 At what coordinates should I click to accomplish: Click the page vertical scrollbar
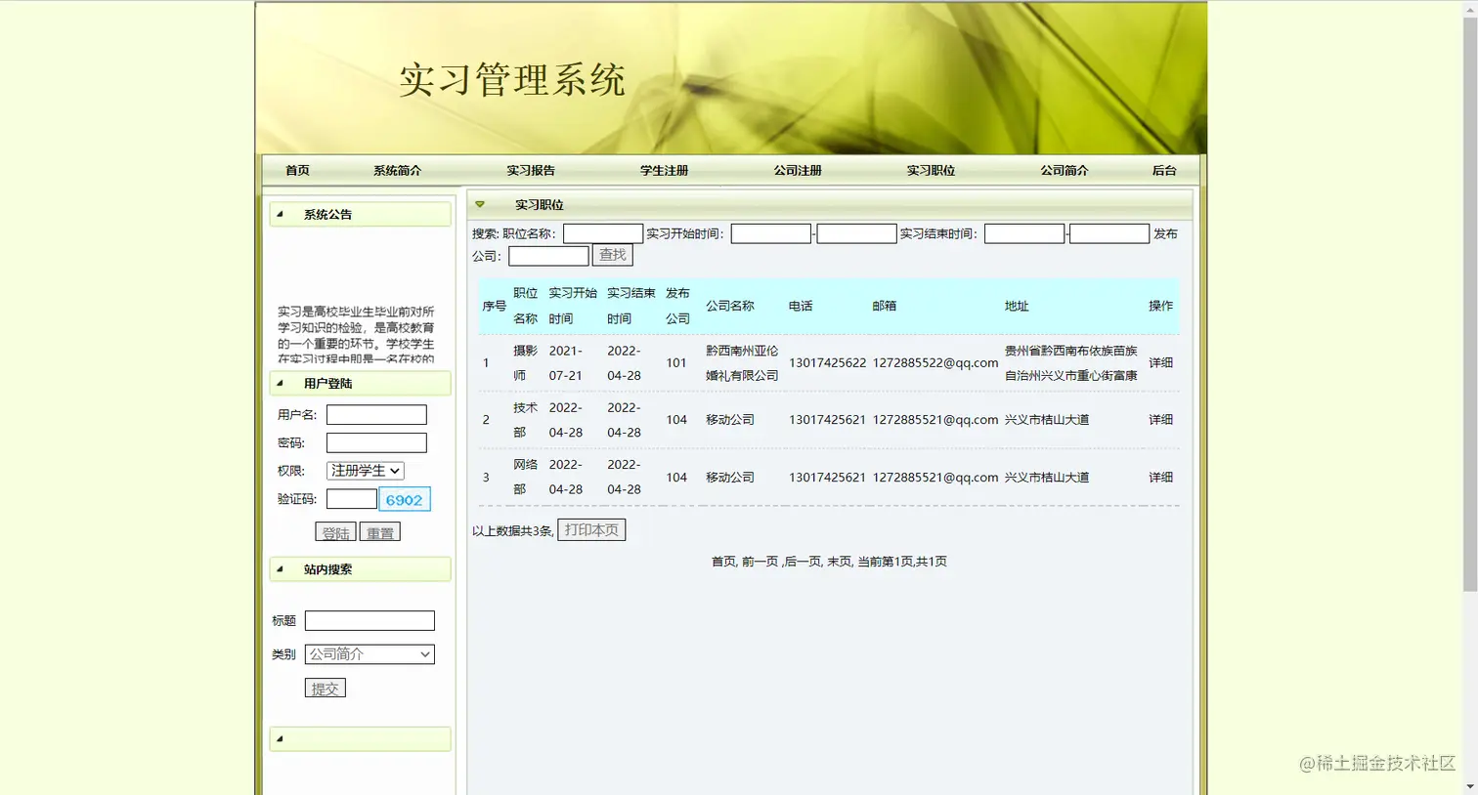coord(1470,303)
